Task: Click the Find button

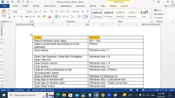Action: pyautogui.click(x=159, y=10)
